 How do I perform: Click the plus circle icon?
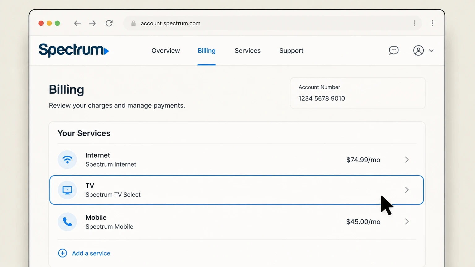pyautogui.click(x=62, y=253)
